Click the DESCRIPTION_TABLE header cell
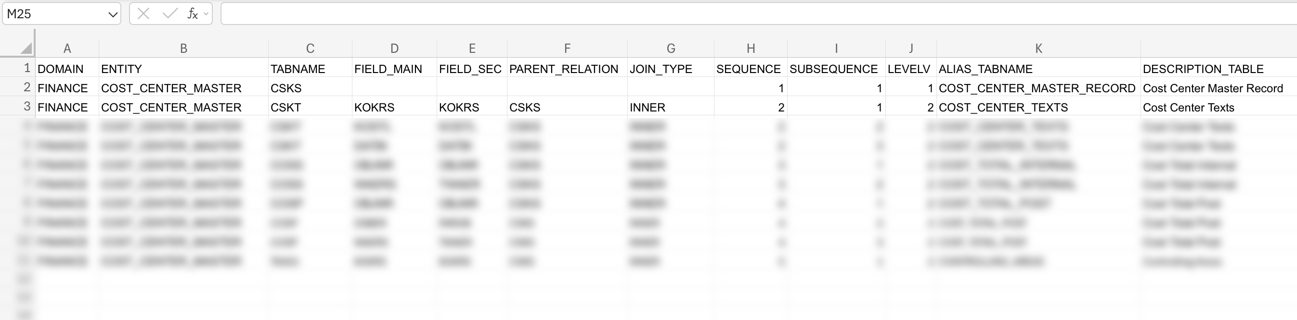The height and width of the screenshot is (320, 1297). coord(1213,69)
